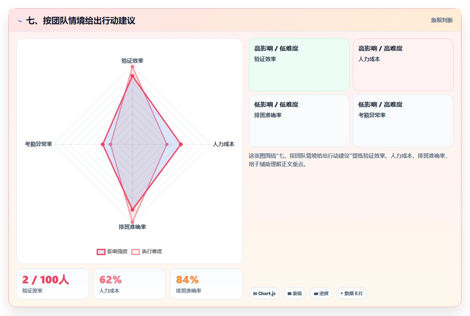
Task: Click the 人力成本 radar axis label
Action: (x=224, y=144)
